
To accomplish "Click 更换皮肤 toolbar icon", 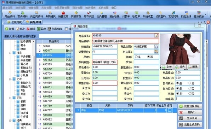I will (x=199, y=14).
